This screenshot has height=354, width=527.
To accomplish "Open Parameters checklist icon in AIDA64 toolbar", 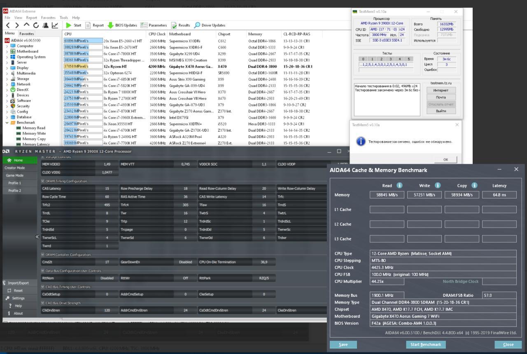I will (144, 25).
